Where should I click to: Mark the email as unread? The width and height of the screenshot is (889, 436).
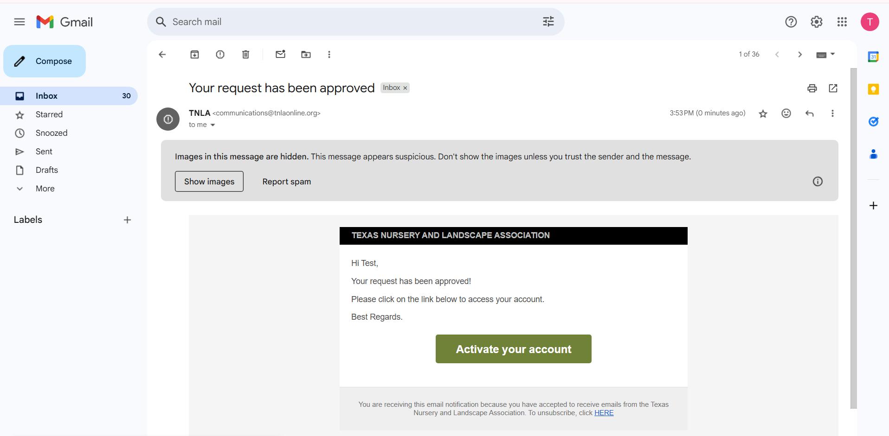click(x=280, y=55)
